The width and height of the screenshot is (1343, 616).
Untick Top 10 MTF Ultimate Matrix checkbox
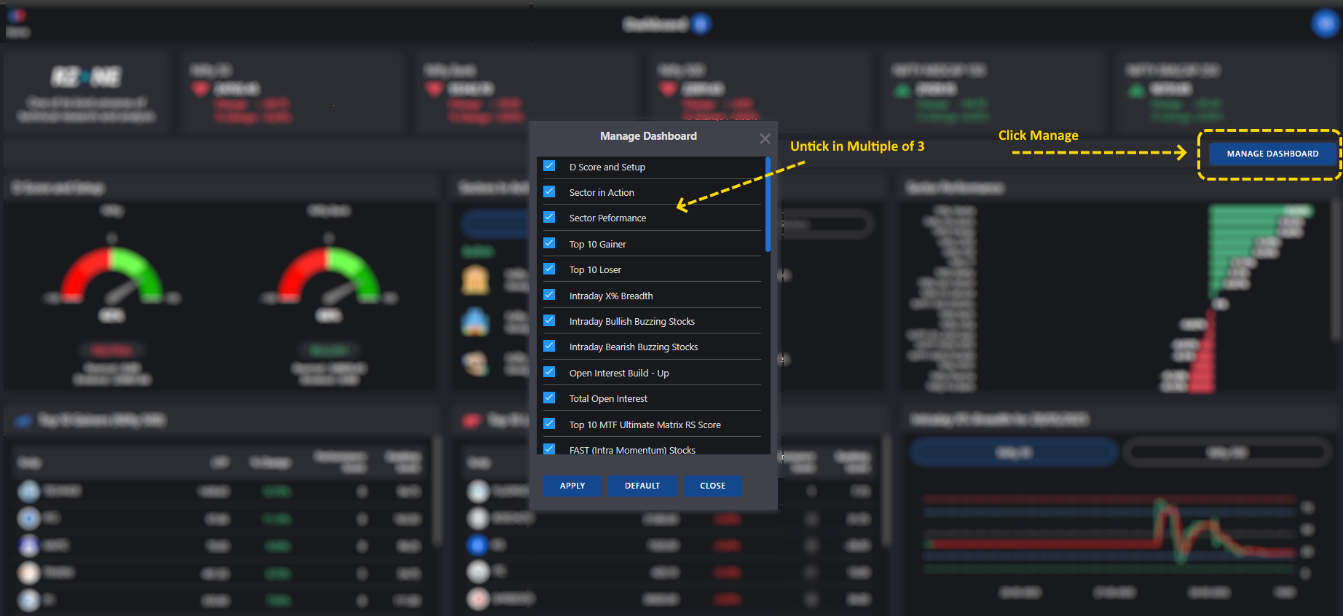(549, 424)
